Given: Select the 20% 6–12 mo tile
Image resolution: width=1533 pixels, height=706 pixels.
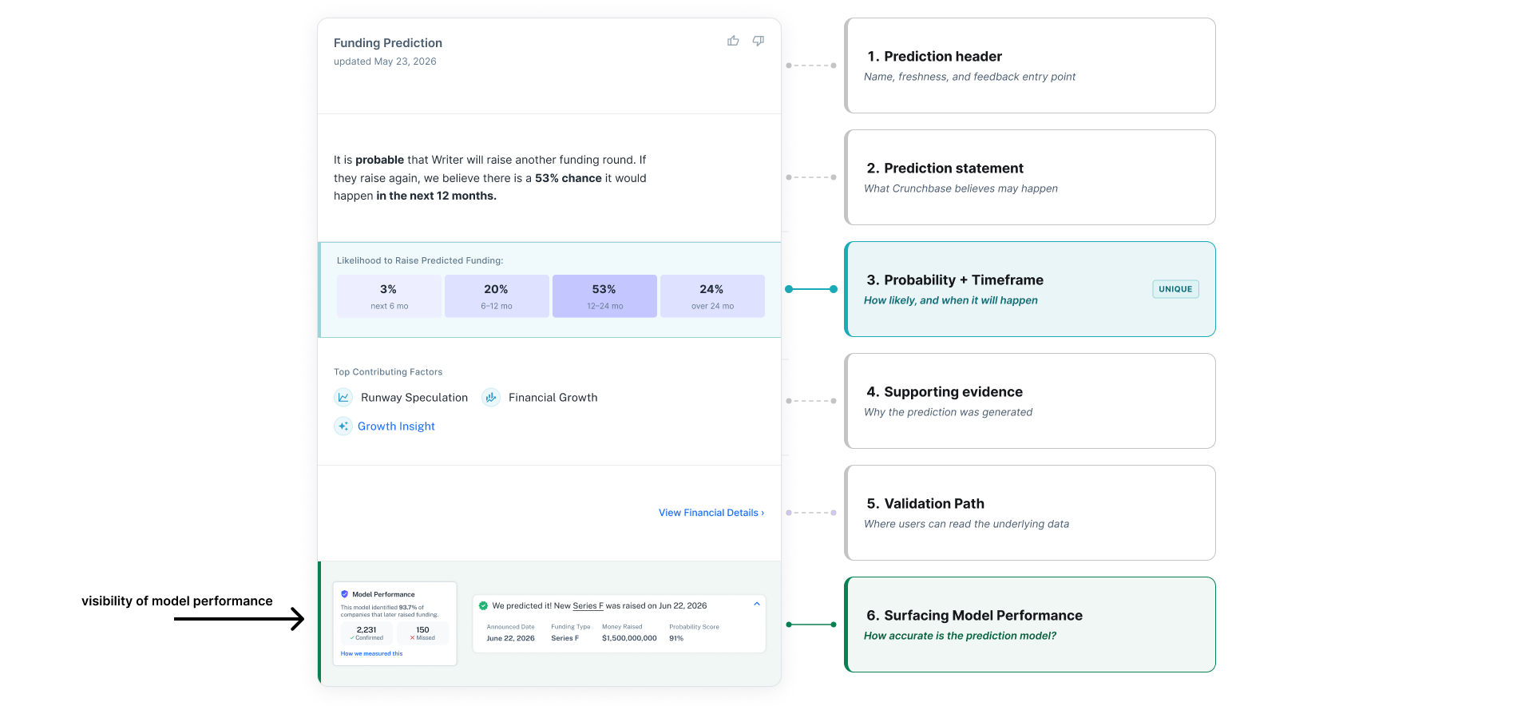Looking at the screenshot, I should pyautogui.click(x=497, y=296).
